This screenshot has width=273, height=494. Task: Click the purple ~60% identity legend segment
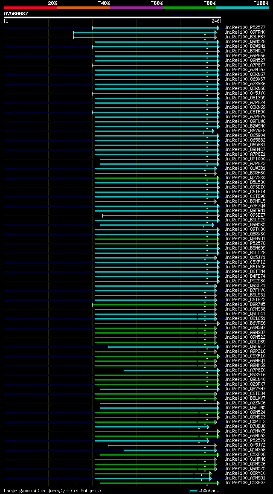136,8
